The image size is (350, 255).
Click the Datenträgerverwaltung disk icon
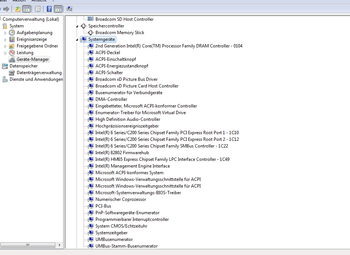pyautogui.click(x=12, y=73)
